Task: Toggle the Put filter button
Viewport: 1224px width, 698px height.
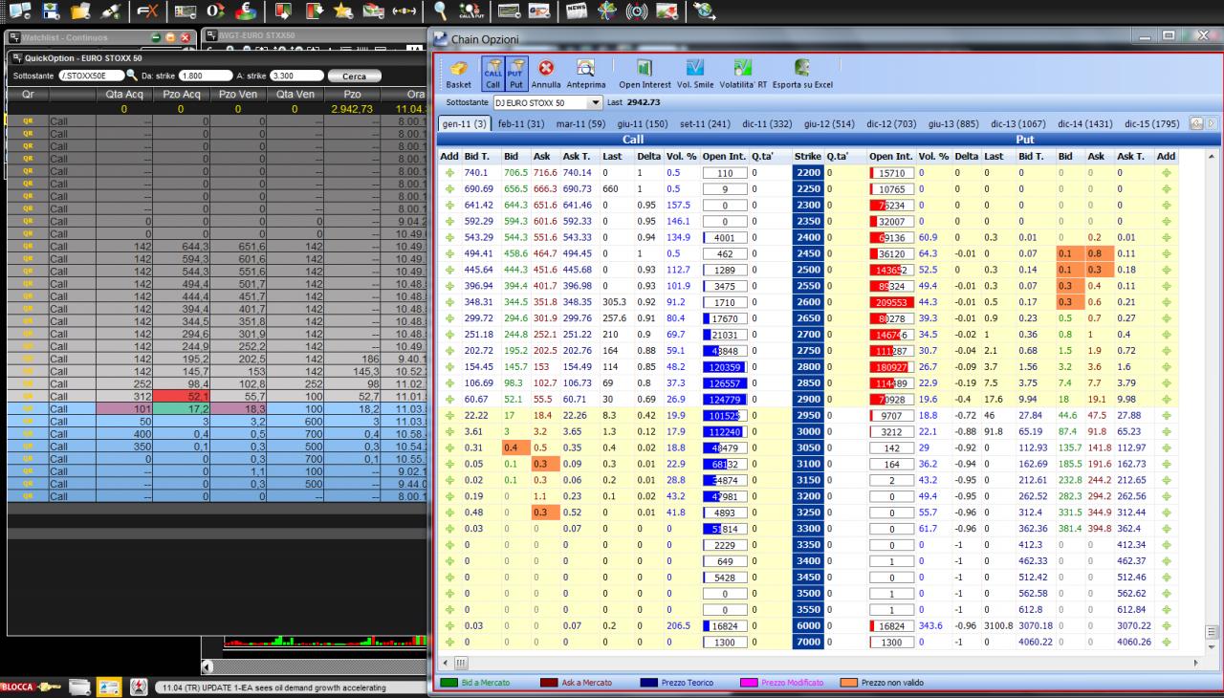Action: click(515, 74)
